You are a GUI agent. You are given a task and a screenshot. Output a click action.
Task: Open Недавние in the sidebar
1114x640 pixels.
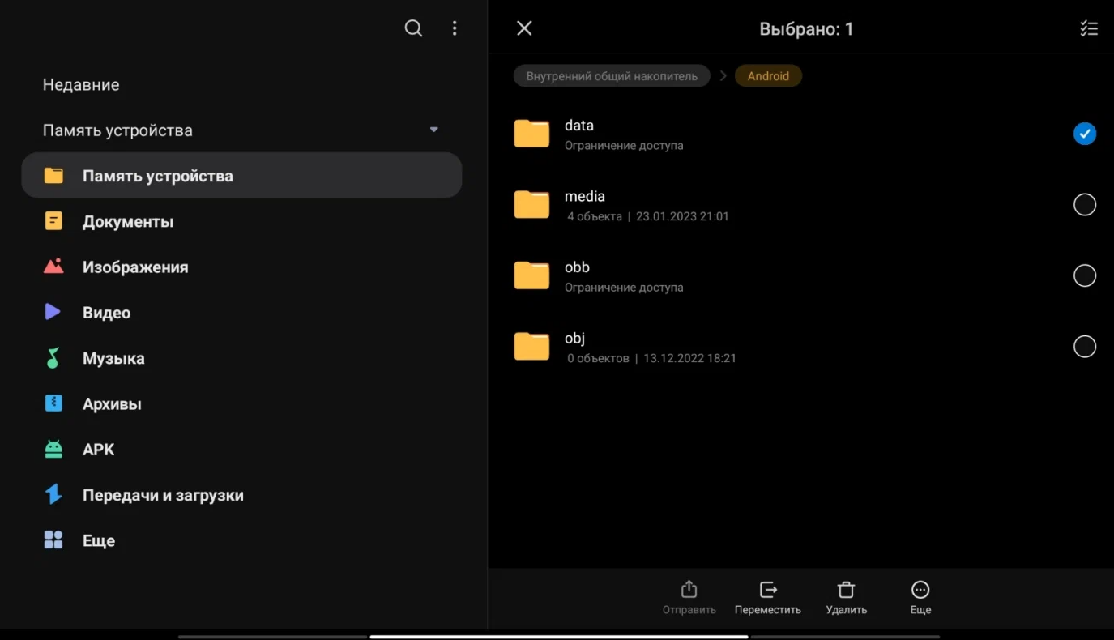coord(81,84)
